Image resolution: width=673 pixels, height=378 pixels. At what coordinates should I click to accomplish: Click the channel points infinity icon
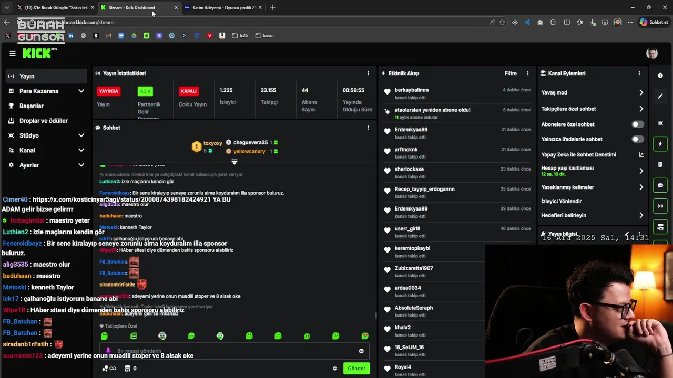tap(109, 369)
